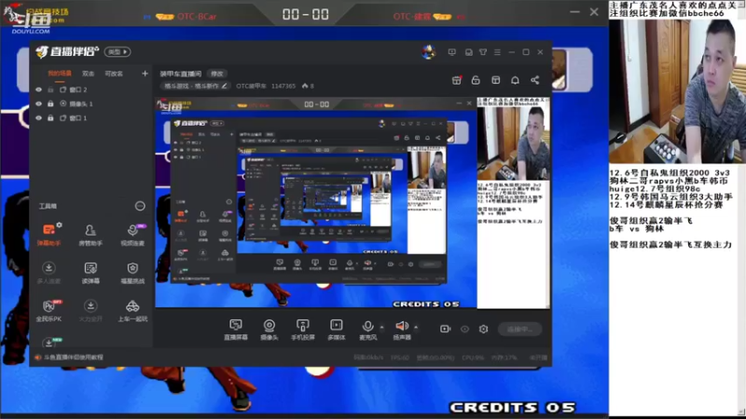Screen dimensions: 746x419
Task: Click the user avatar in title bar
Action: coord(428,52)
